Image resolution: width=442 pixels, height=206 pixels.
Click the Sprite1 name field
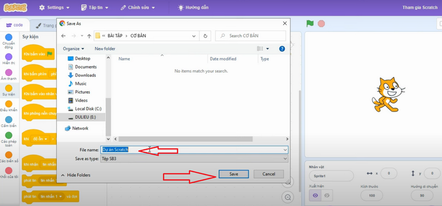331,176
